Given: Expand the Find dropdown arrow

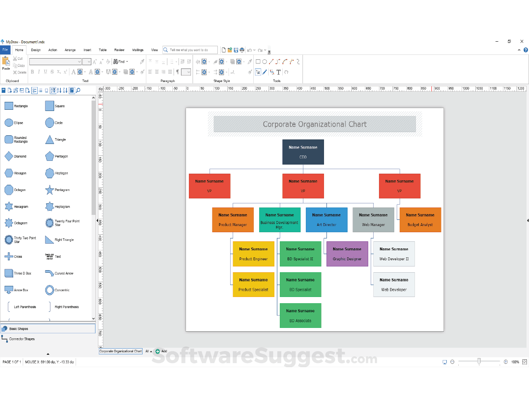Looking at the screenshot, I should coord(127,61).
